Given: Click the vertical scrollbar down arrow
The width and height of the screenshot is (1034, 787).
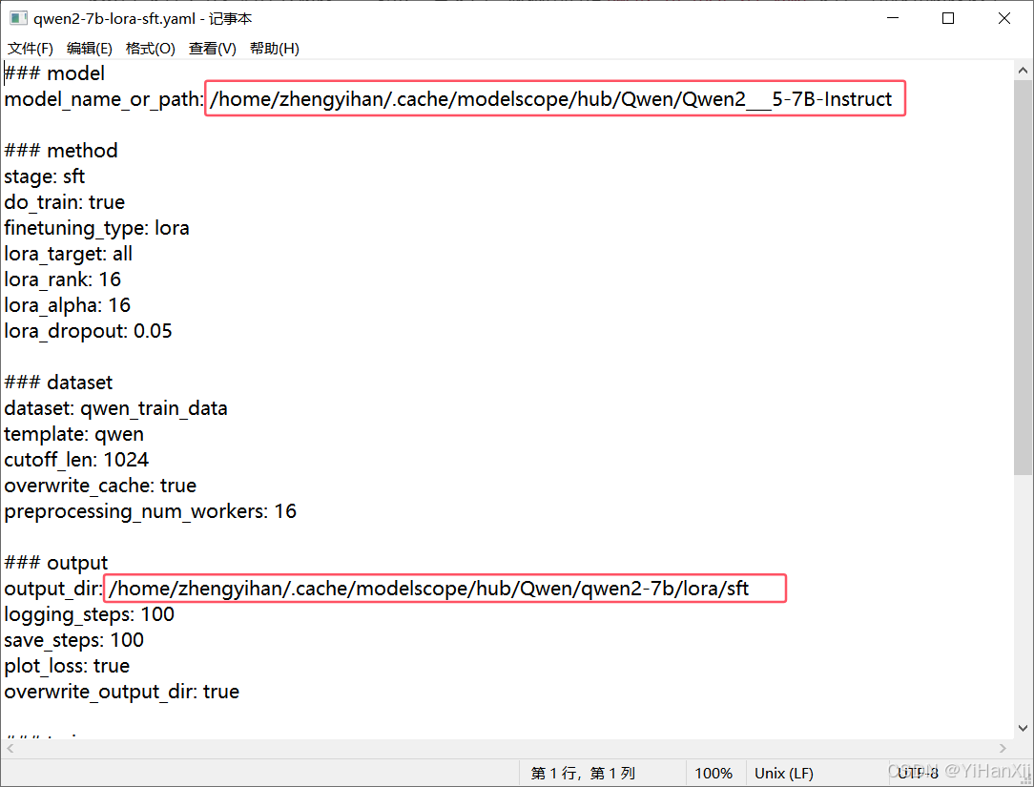Looking at the screenshot, I should tap(1023, 728).
